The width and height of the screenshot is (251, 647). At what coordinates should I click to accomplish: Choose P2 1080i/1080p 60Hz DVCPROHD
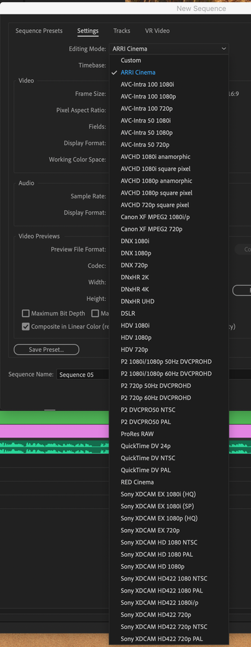click(169, 374)
